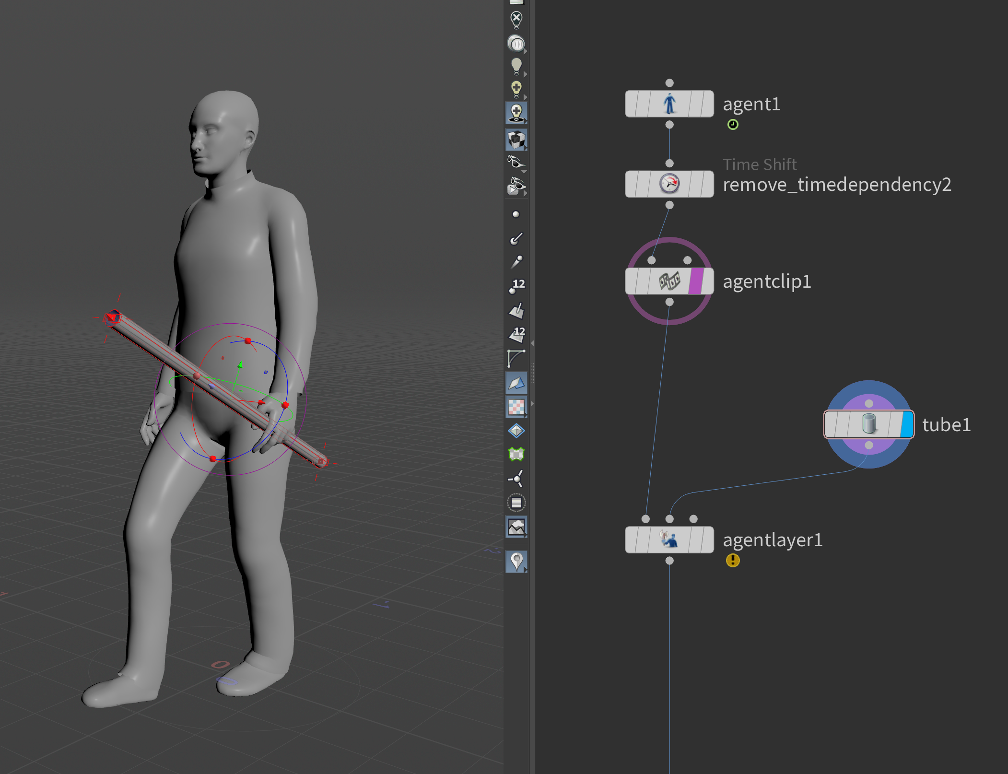Toggle display flag on remove_timedependency2 node
This screenshot has height=774, width=1008.
coord(707,184)
